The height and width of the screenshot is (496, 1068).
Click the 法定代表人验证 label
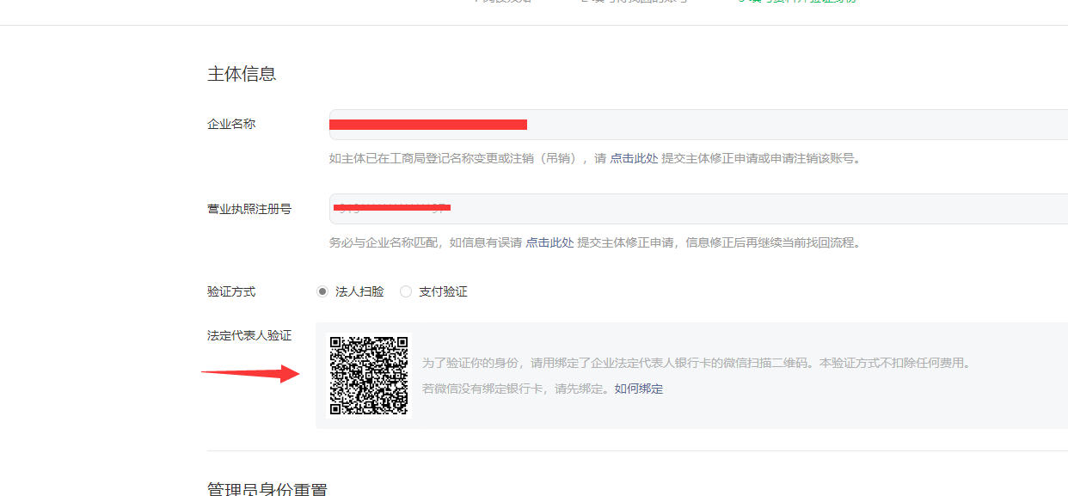[x=249, y=335]
